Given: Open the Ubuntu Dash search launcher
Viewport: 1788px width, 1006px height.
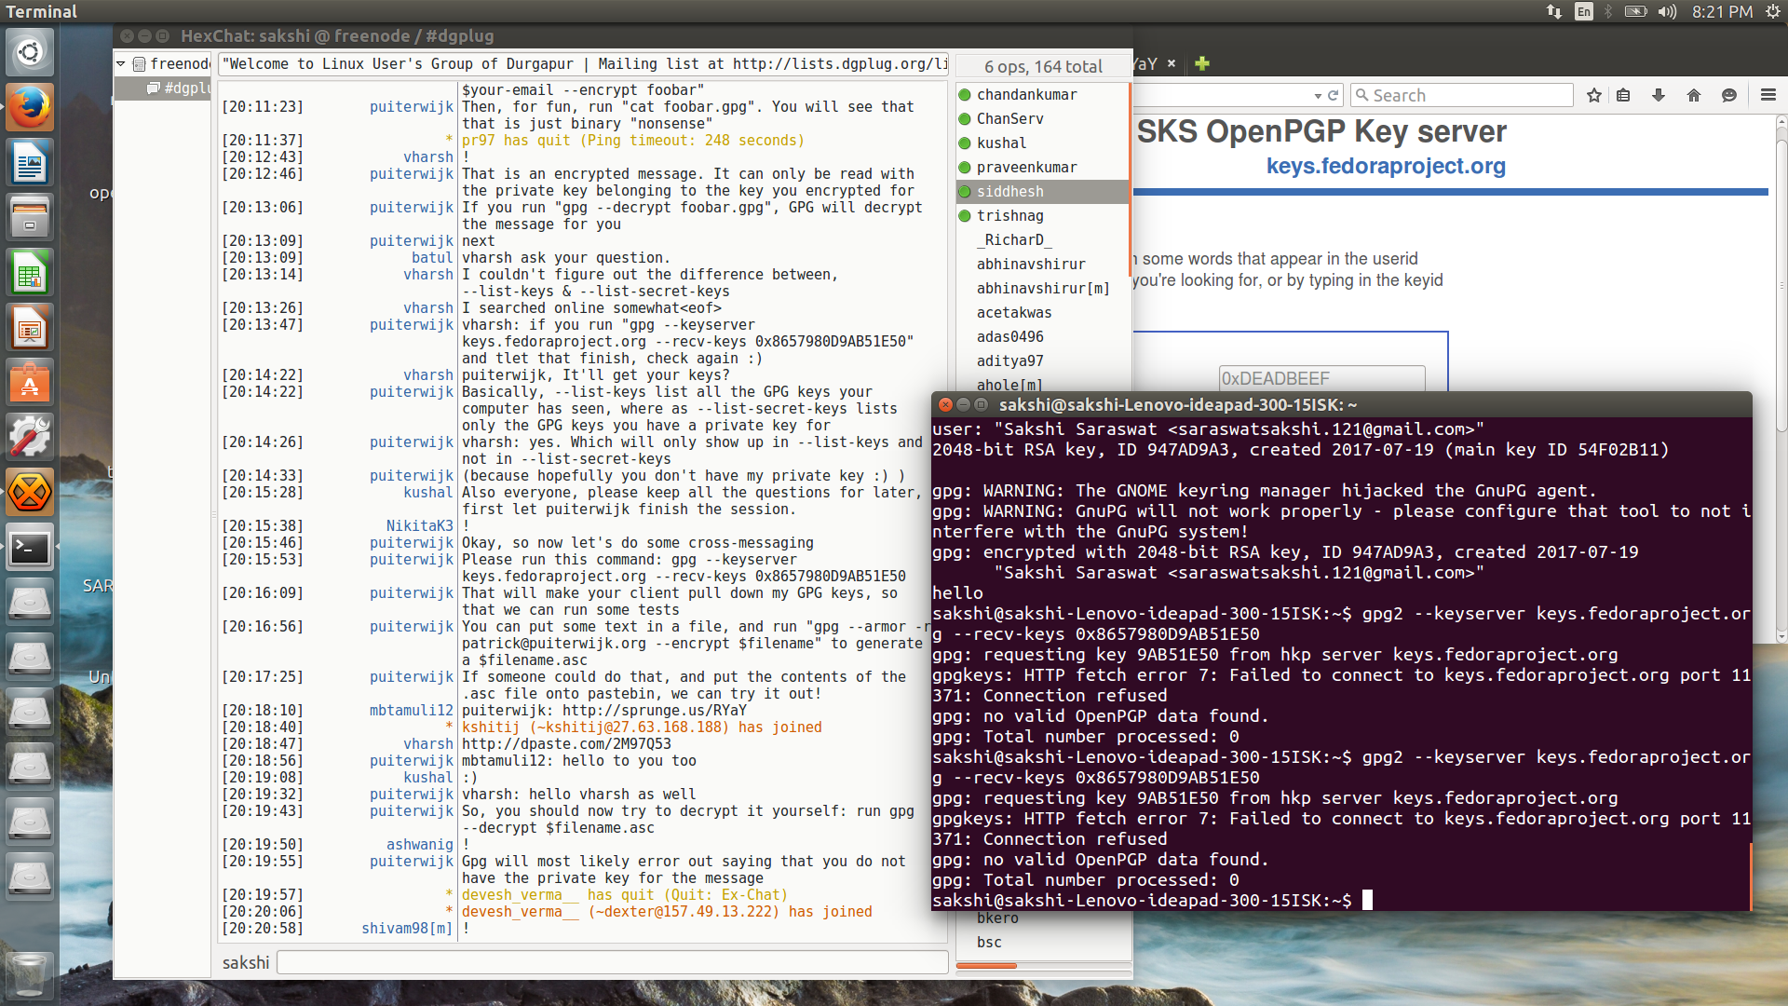Looking at the screenshot, I should [30, 52].
